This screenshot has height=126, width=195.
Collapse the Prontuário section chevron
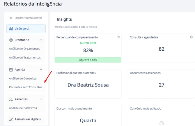(x=41, y=40)
